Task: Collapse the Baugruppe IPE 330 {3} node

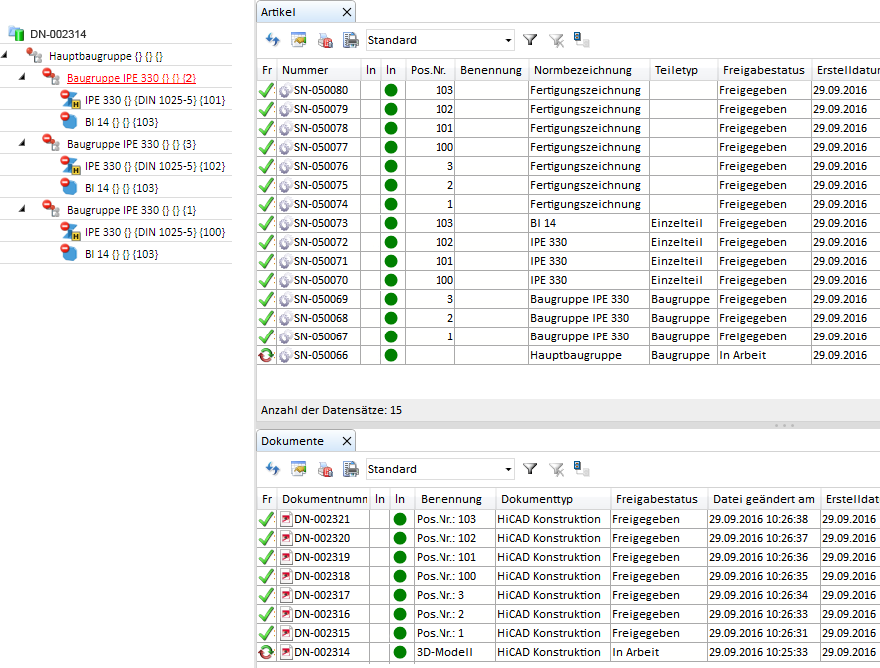Action: tap(23, 144)
